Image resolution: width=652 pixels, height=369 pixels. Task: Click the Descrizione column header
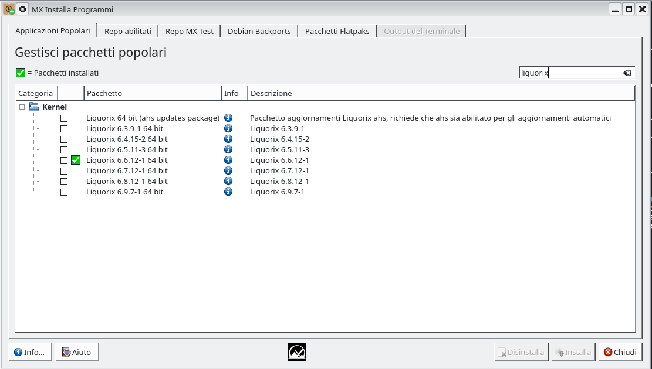click(x=441, y=93)
